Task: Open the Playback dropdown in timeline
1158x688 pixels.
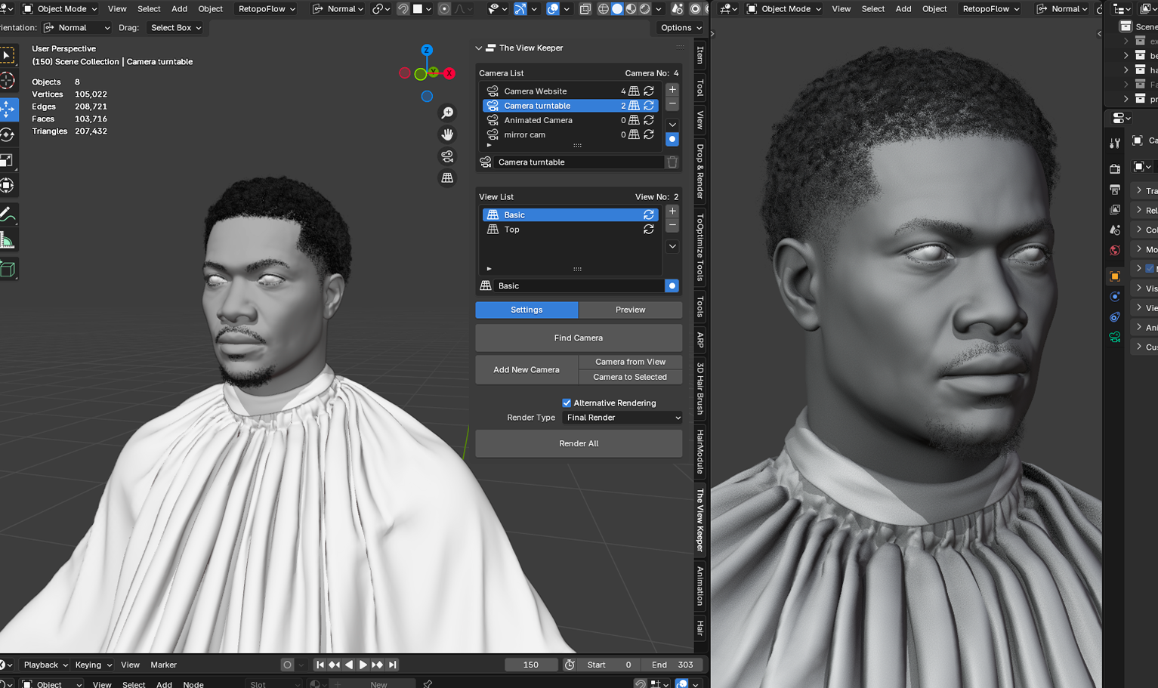Action: [45, 665]
